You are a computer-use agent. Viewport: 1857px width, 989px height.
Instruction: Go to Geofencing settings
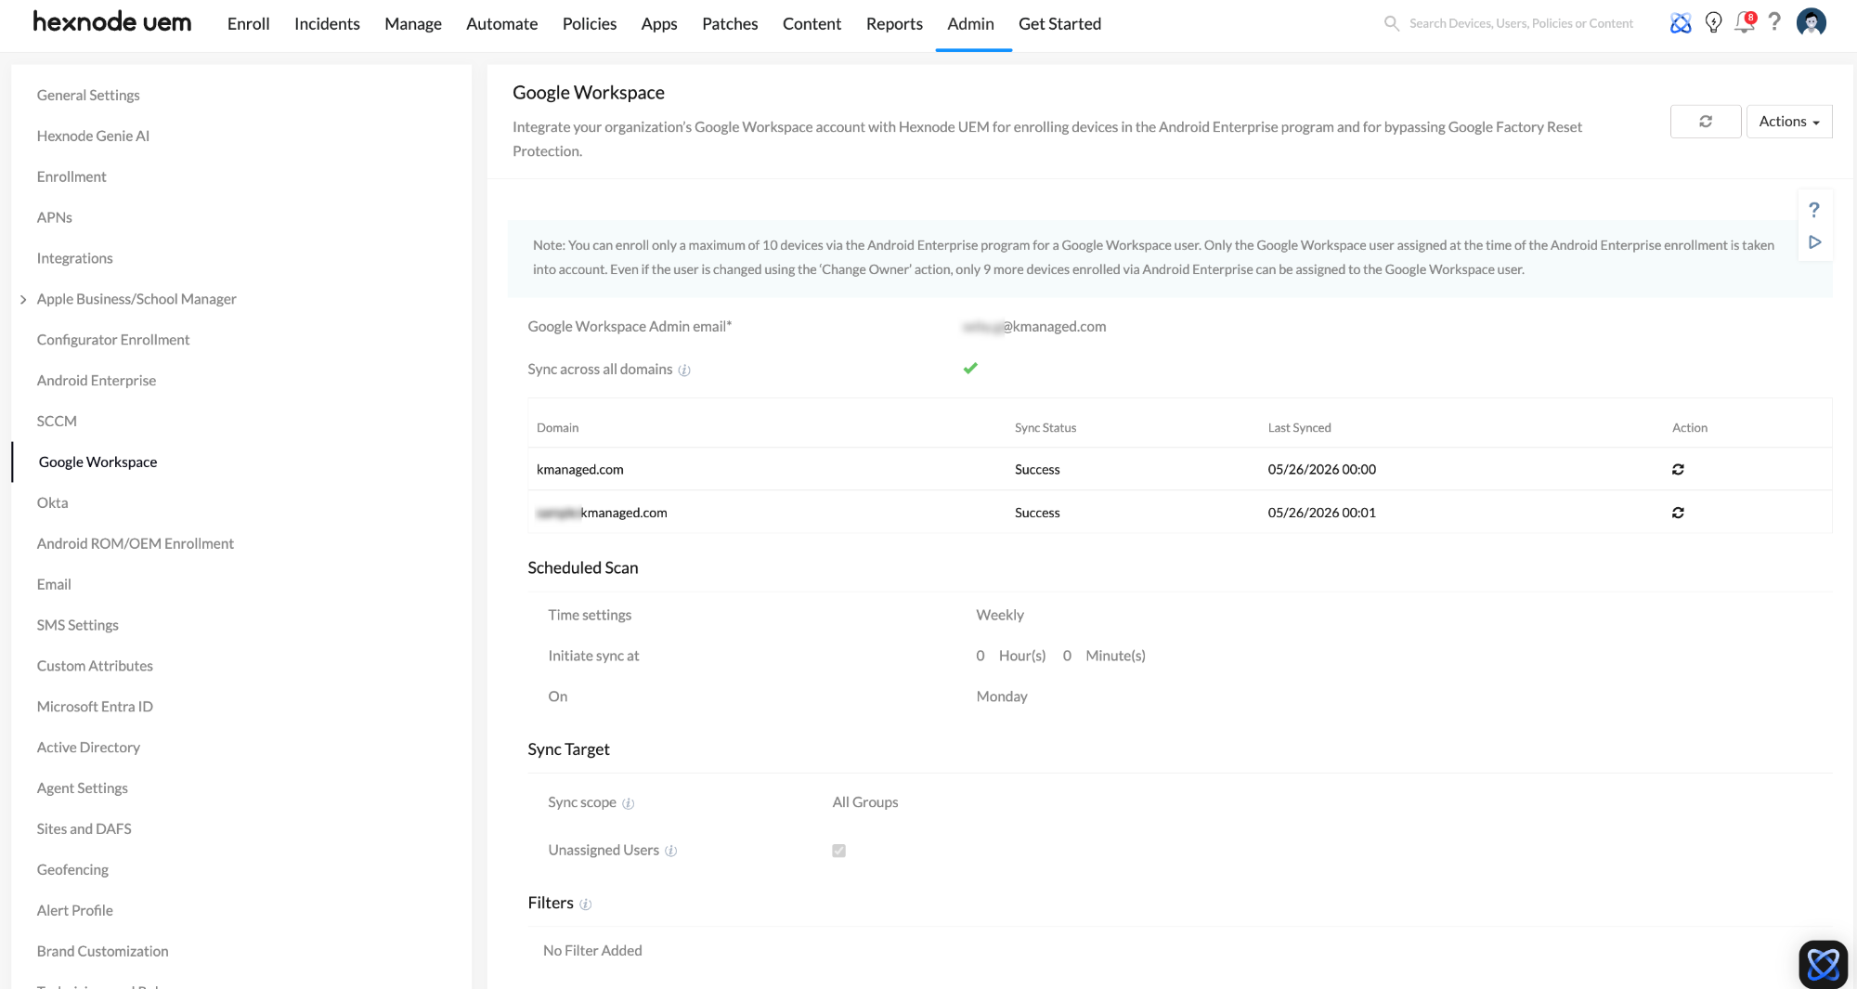point(72,871)
